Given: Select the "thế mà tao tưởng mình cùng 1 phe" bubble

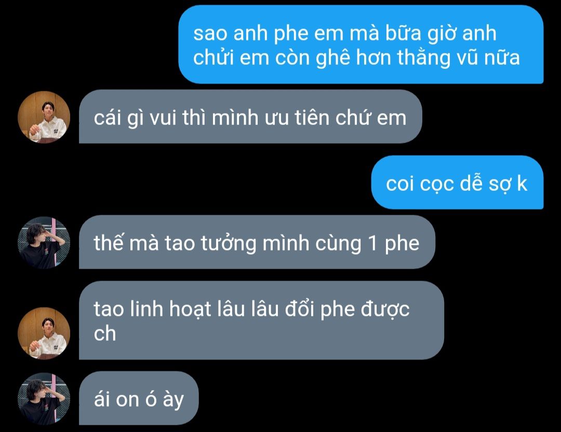Looking at the screenshot, I should tap(257, 242).
